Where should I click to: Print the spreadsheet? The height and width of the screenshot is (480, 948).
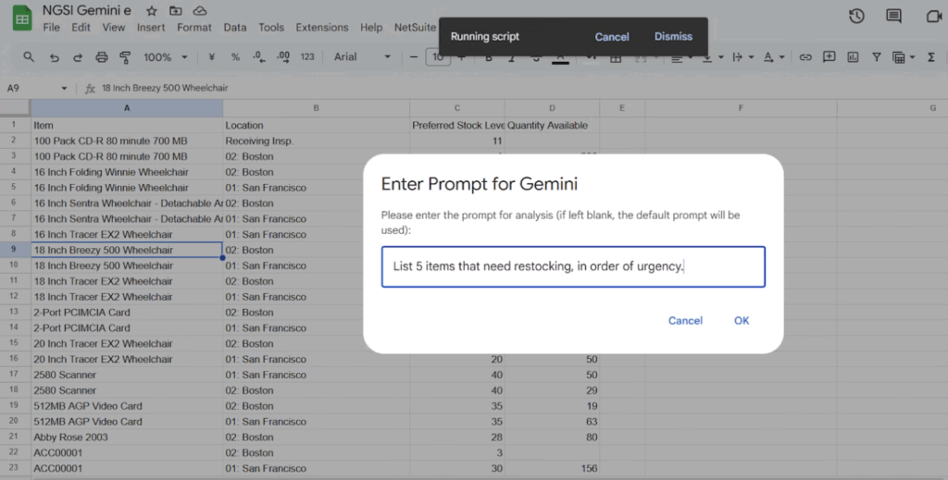pyautogui.click(x=102, y=57)
